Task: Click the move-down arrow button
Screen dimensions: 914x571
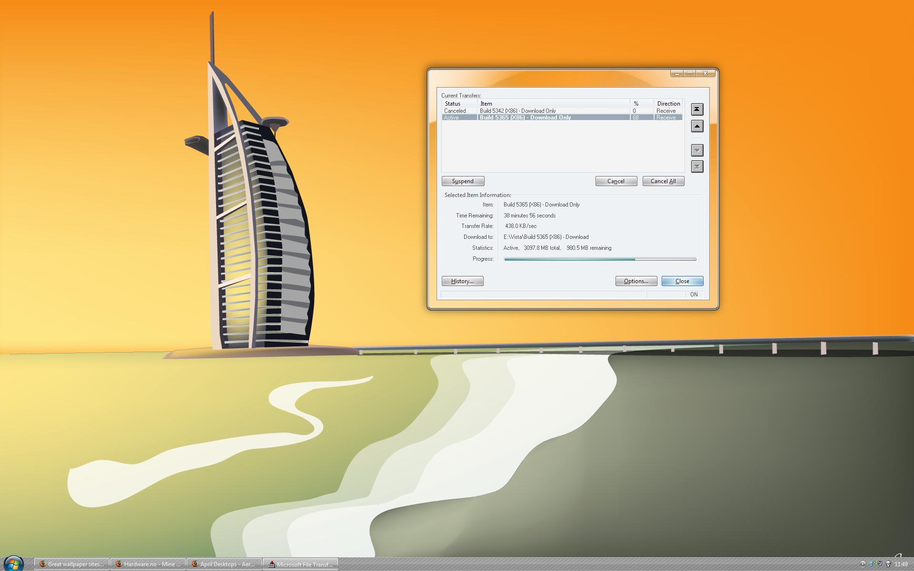Action: 697,150
